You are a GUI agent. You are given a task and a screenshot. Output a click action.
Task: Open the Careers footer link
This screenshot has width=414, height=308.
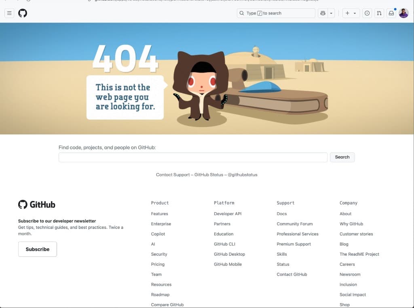tap(347, 264)
